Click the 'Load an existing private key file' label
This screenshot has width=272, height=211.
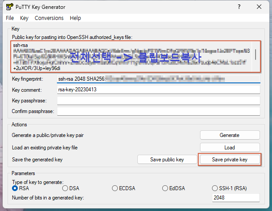[44, 148]
